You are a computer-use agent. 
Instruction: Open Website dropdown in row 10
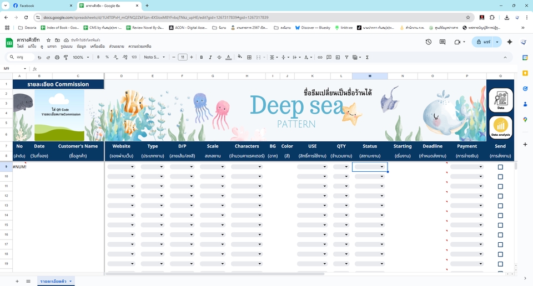[x=132, y=177]
